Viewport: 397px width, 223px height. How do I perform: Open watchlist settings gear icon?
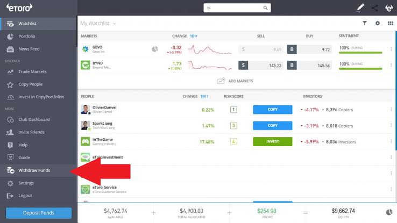coord(378,23)
